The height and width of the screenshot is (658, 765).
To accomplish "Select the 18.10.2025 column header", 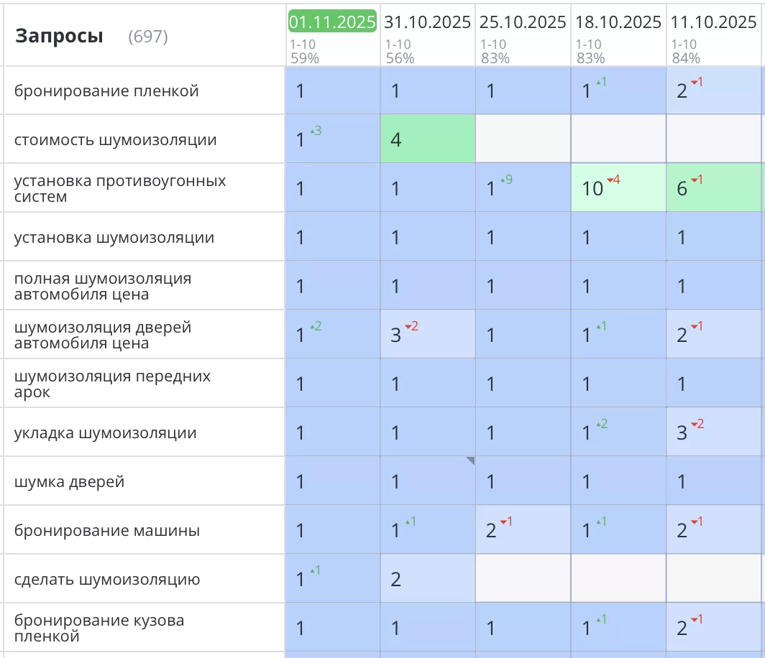I will (x=618, y=22).
